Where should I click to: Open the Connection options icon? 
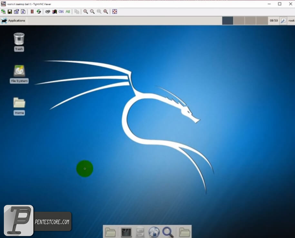pos(16,12)
